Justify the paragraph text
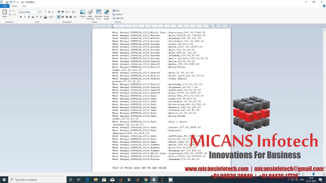 [x=71, y=17]
